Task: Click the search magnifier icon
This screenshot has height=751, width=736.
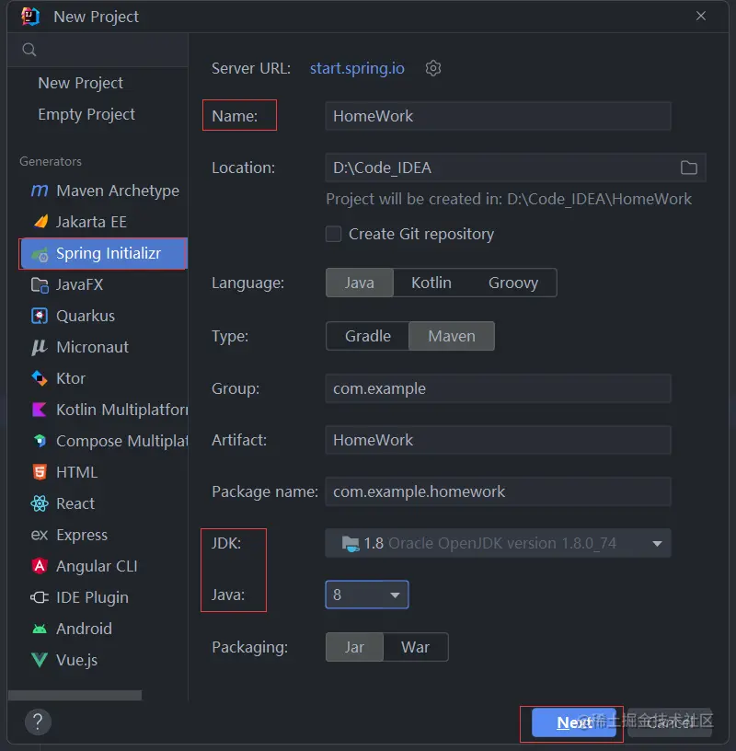Action: (x=29, y=50)
